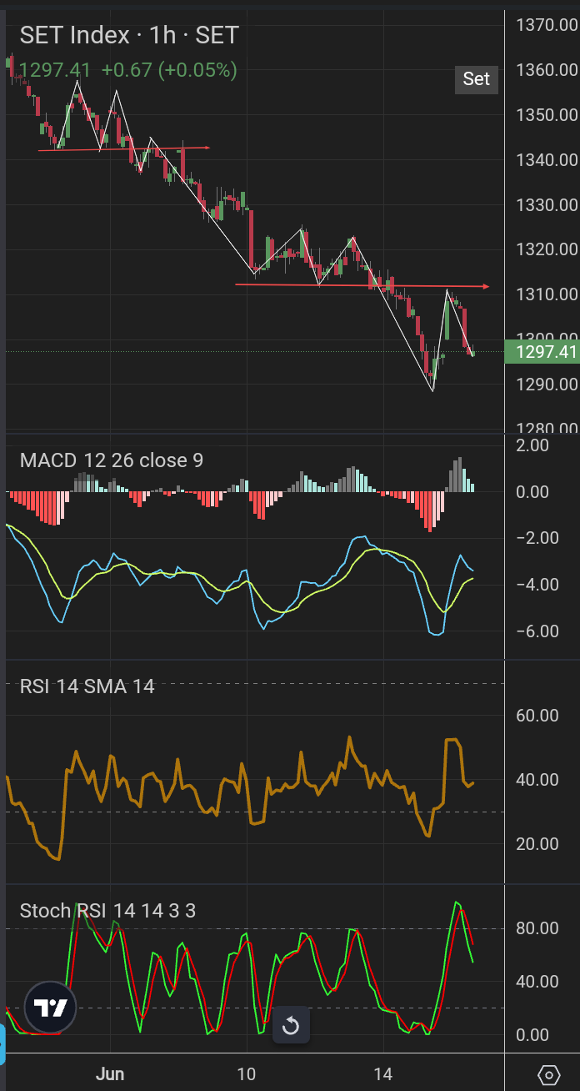580x1091 pixels.
Task: Select the lower red horizontal line near 1312
Action: coord(362,285)
